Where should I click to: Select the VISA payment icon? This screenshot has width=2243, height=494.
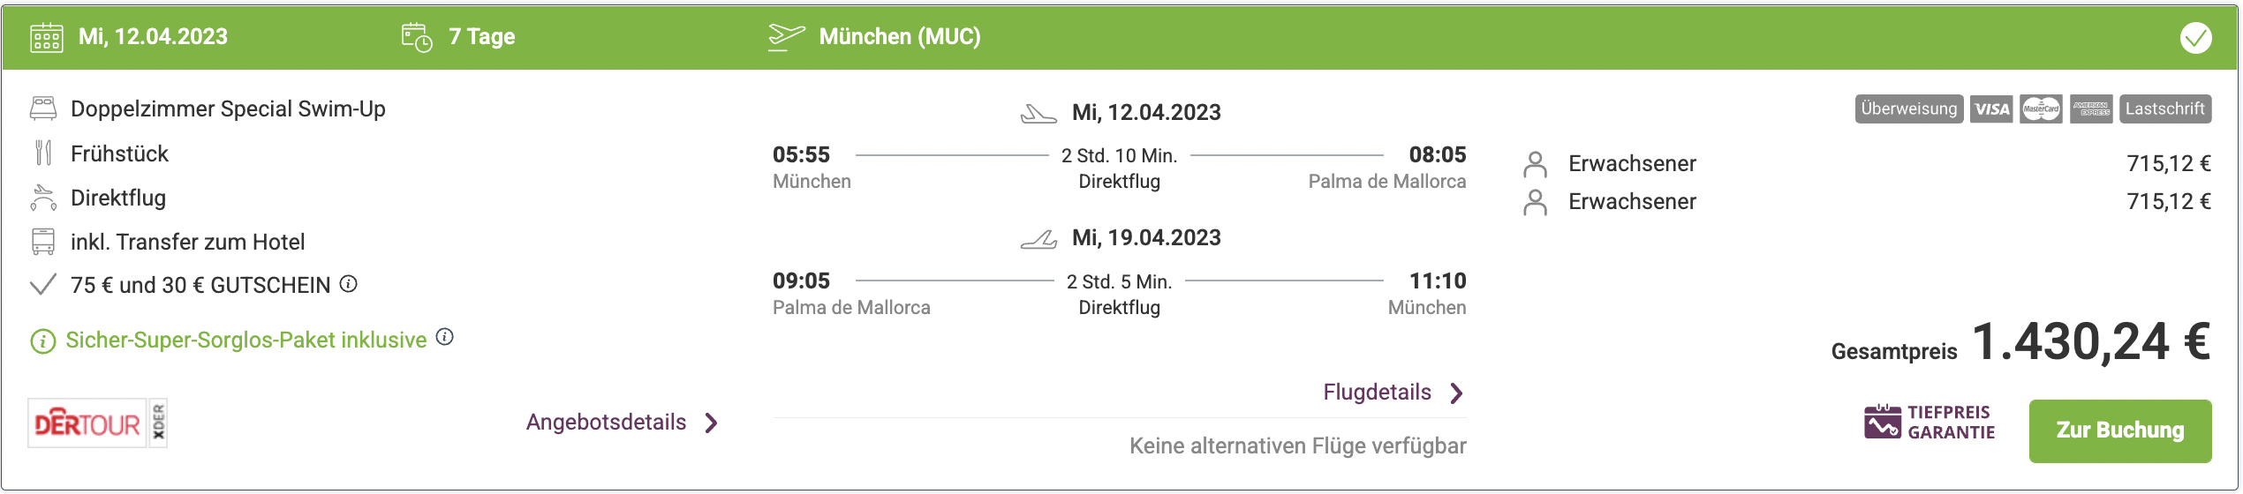click(1991, 109)
